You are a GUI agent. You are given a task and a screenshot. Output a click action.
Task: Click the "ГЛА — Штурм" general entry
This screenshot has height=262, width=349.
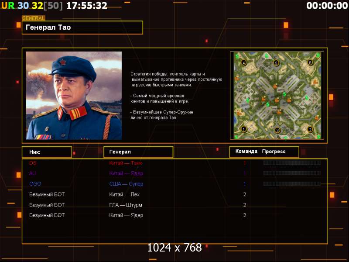coord(126,205)
